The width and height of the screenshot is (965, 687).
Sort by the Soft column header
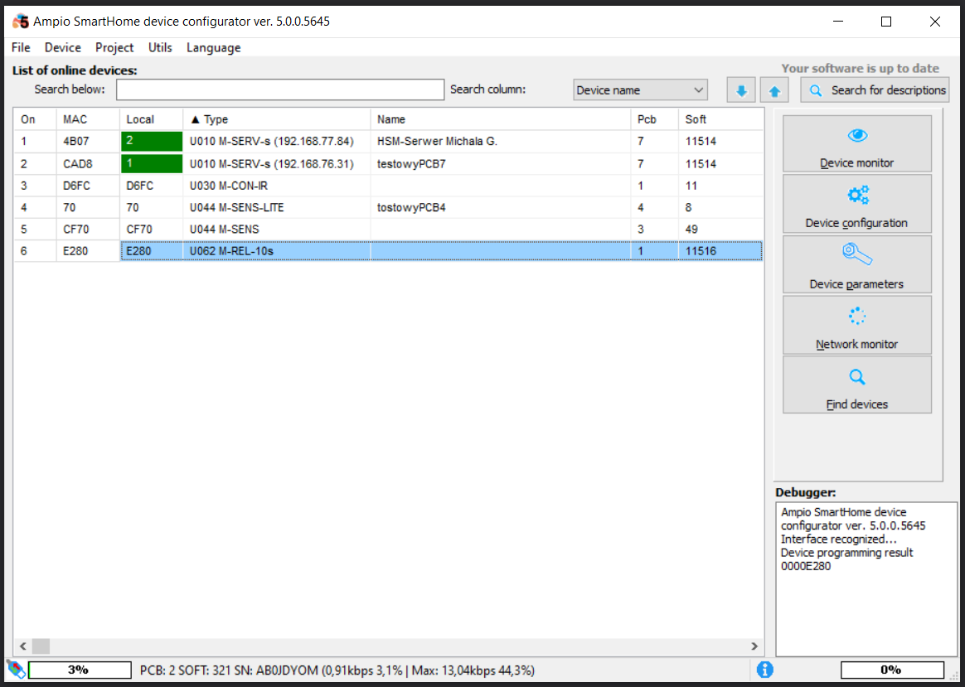(720, 119)
